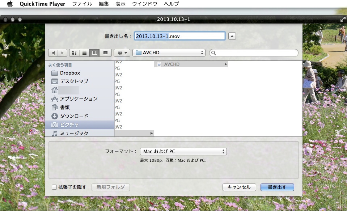Click the search field
Screen dimensions: 347x211
pyautogui.click(x=254, y=53)
